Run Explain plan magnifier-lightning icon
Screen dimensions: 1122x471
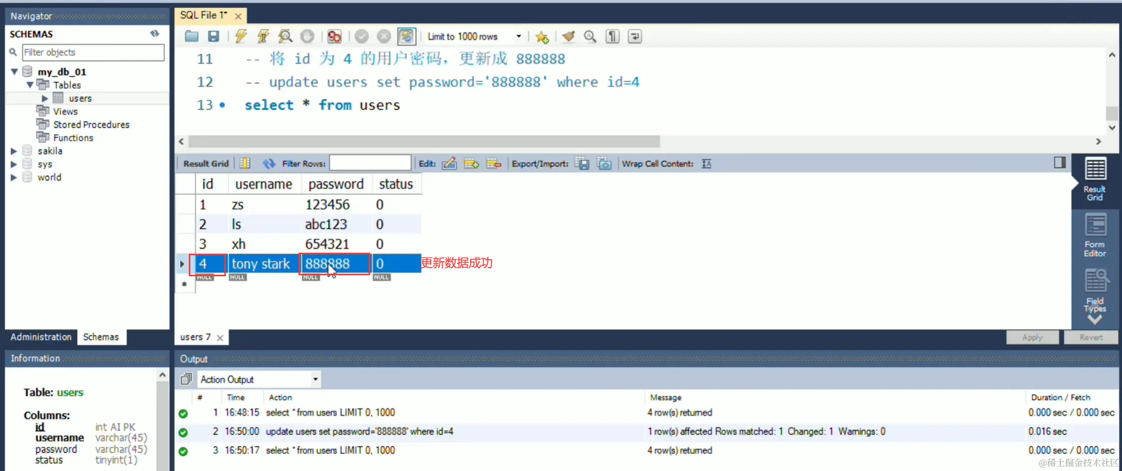pyautogui.click(x=285, y=36)
